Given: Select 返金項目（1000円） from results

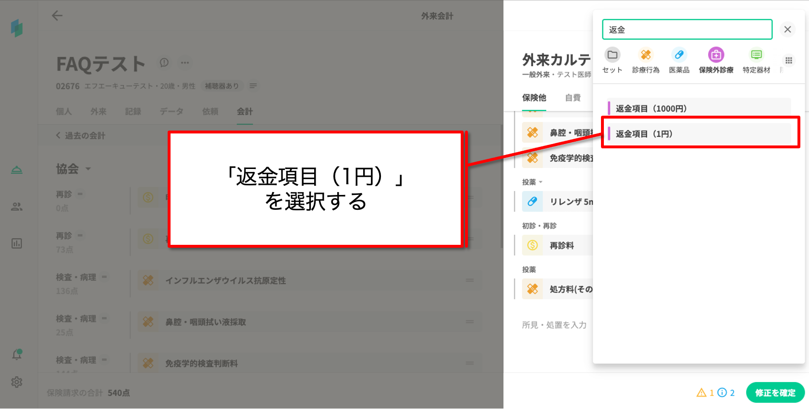Looking at the screenshot, I should [699, 108].
